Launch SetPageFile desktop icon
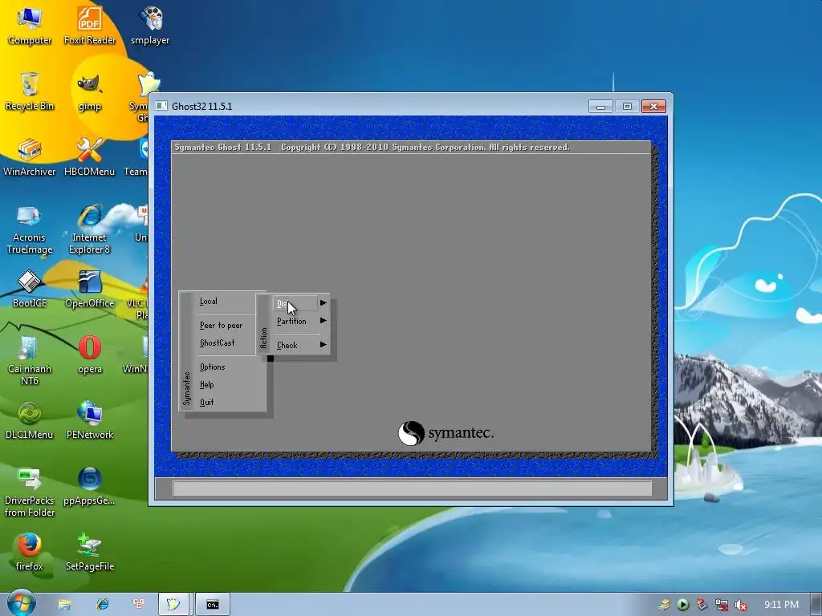Screen dimensions: 822x616 point(90,553)
